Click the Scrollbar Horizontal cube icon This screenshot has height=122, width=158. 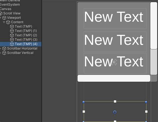4,49
